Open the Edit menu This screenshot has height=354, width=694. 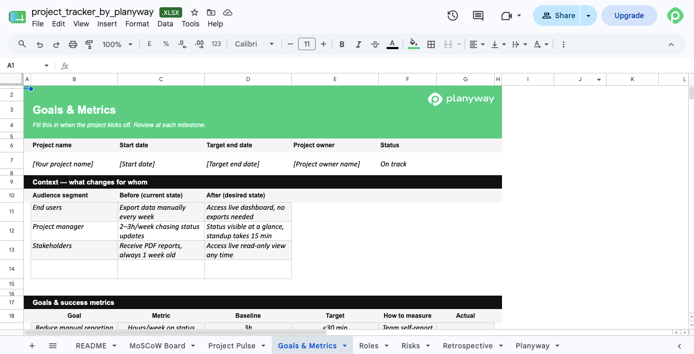58,24
